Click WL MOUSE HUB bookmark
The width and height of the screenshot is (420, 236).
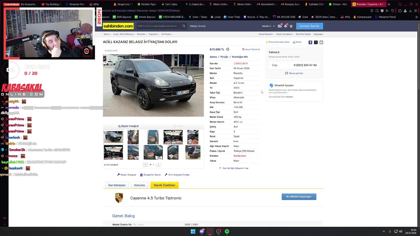[x=283, y=17]
